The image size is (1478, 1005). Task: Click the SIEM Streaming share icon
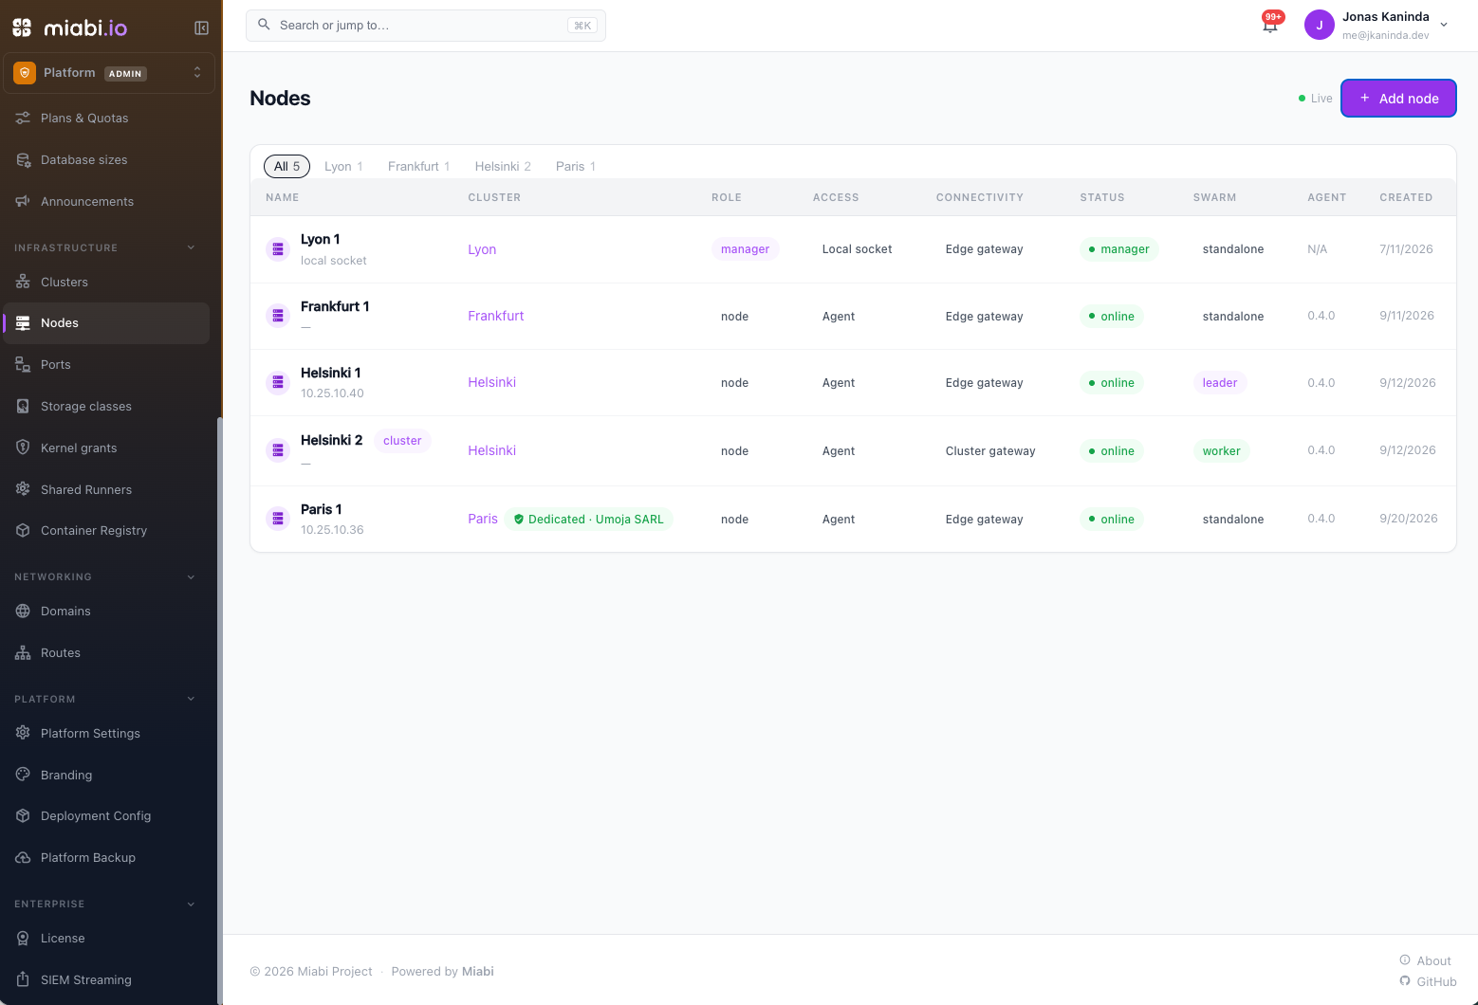pos(23,979)
